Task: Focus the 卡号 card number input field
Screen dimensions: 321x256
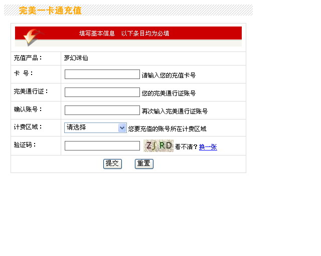Action: click(x=102, y=74)
